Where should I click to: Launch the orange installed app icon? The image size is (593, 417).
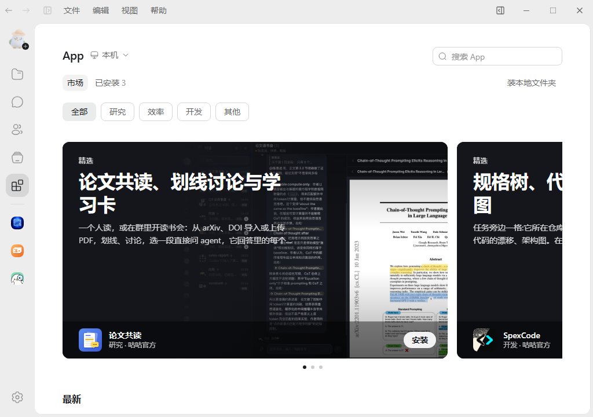[x=17, y=251]
